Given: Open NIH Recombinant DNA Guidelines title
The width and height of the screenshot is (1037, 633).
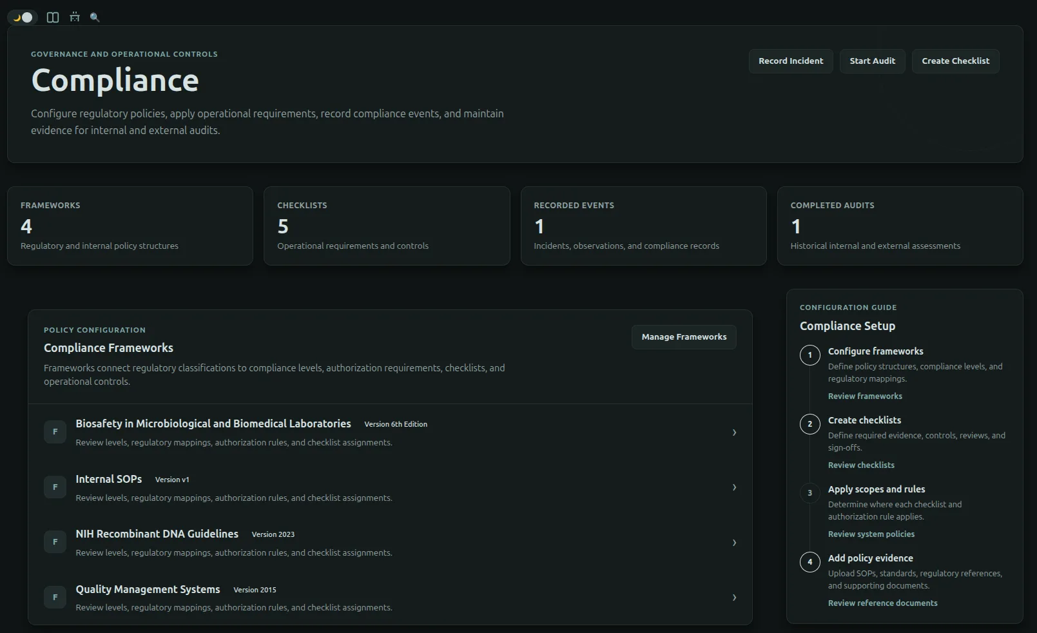Looking at the screenshot, I should (x=157, y=534).
